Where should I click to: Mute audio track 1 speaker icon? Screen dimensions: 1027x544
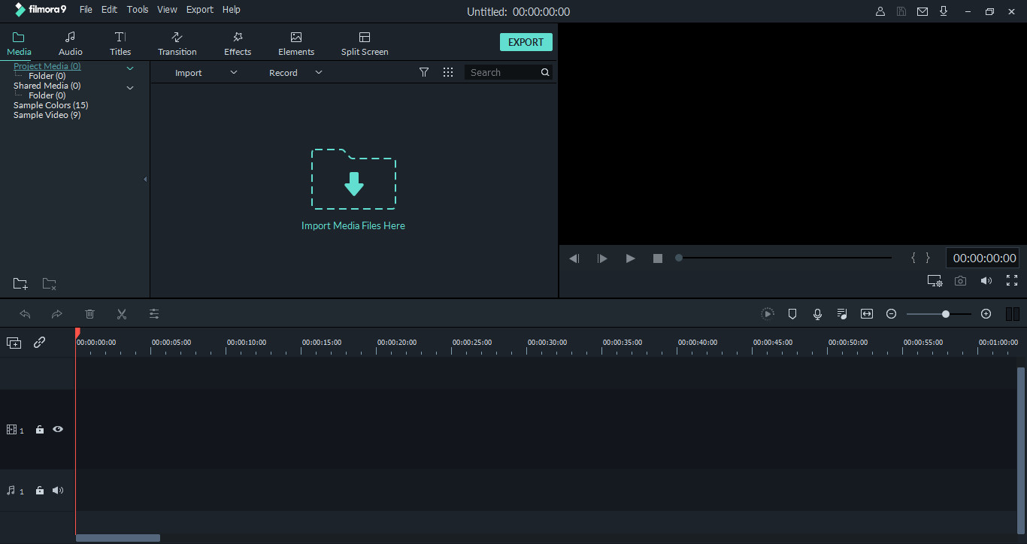[x=58, y=491]
